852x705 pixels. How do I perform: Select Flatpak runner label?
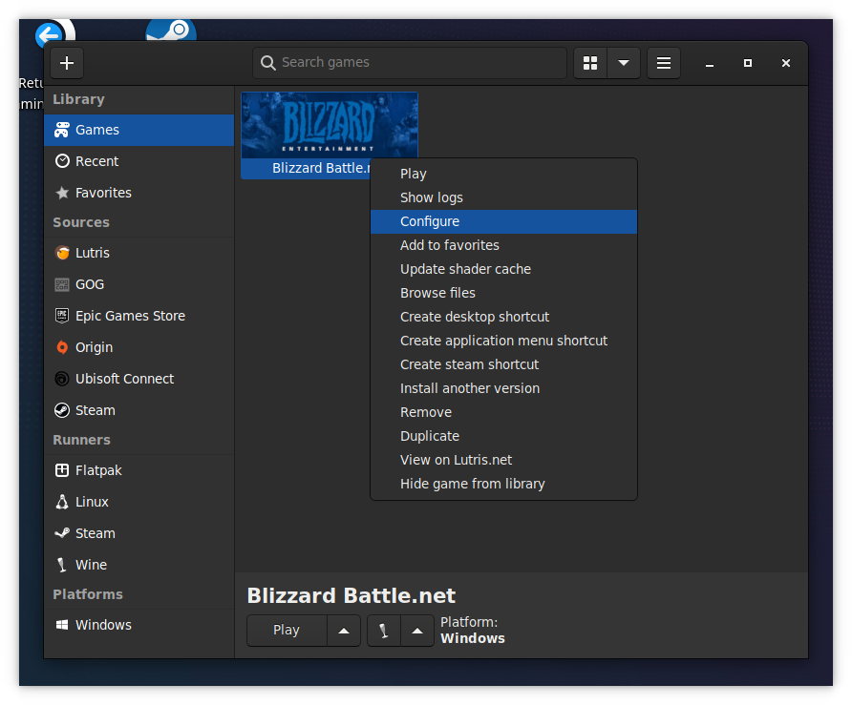click(98, 470)
